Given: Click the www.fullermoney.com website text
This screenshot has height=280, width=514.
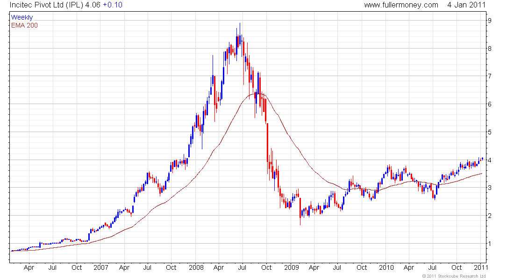Looking at the screenshot, I should click(401, 5).
